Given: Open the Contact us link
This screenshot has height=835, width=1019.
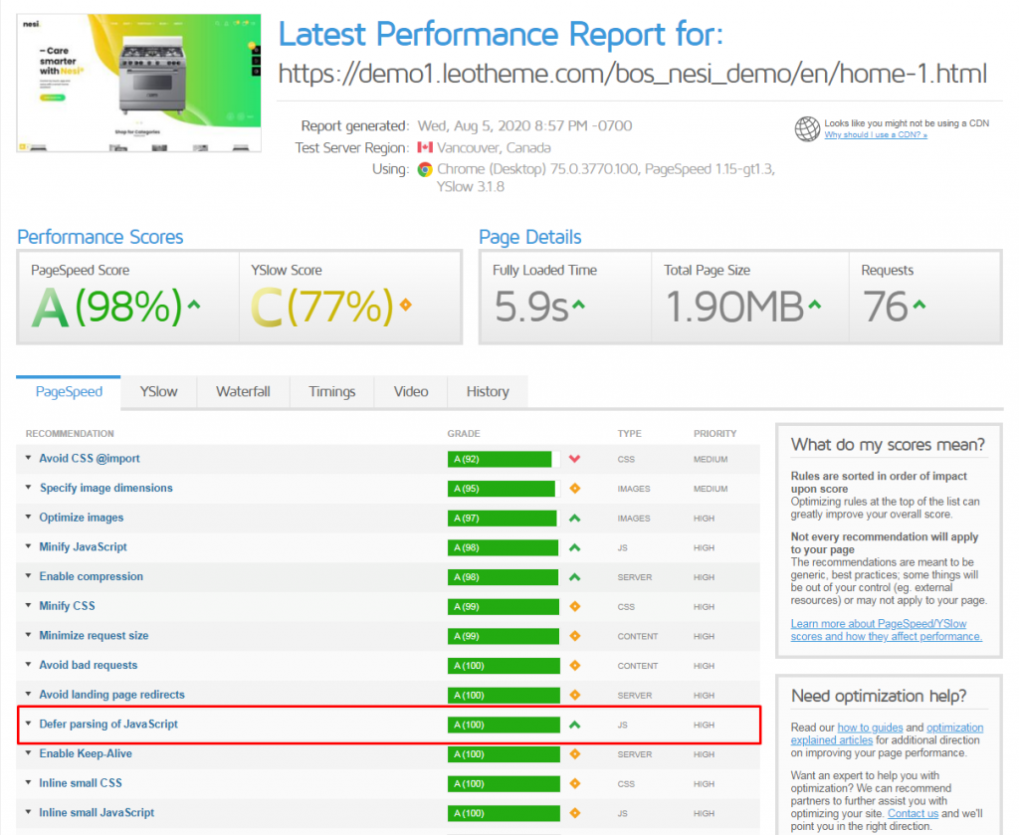Looking at the screenshot, I should coord(913,813).
